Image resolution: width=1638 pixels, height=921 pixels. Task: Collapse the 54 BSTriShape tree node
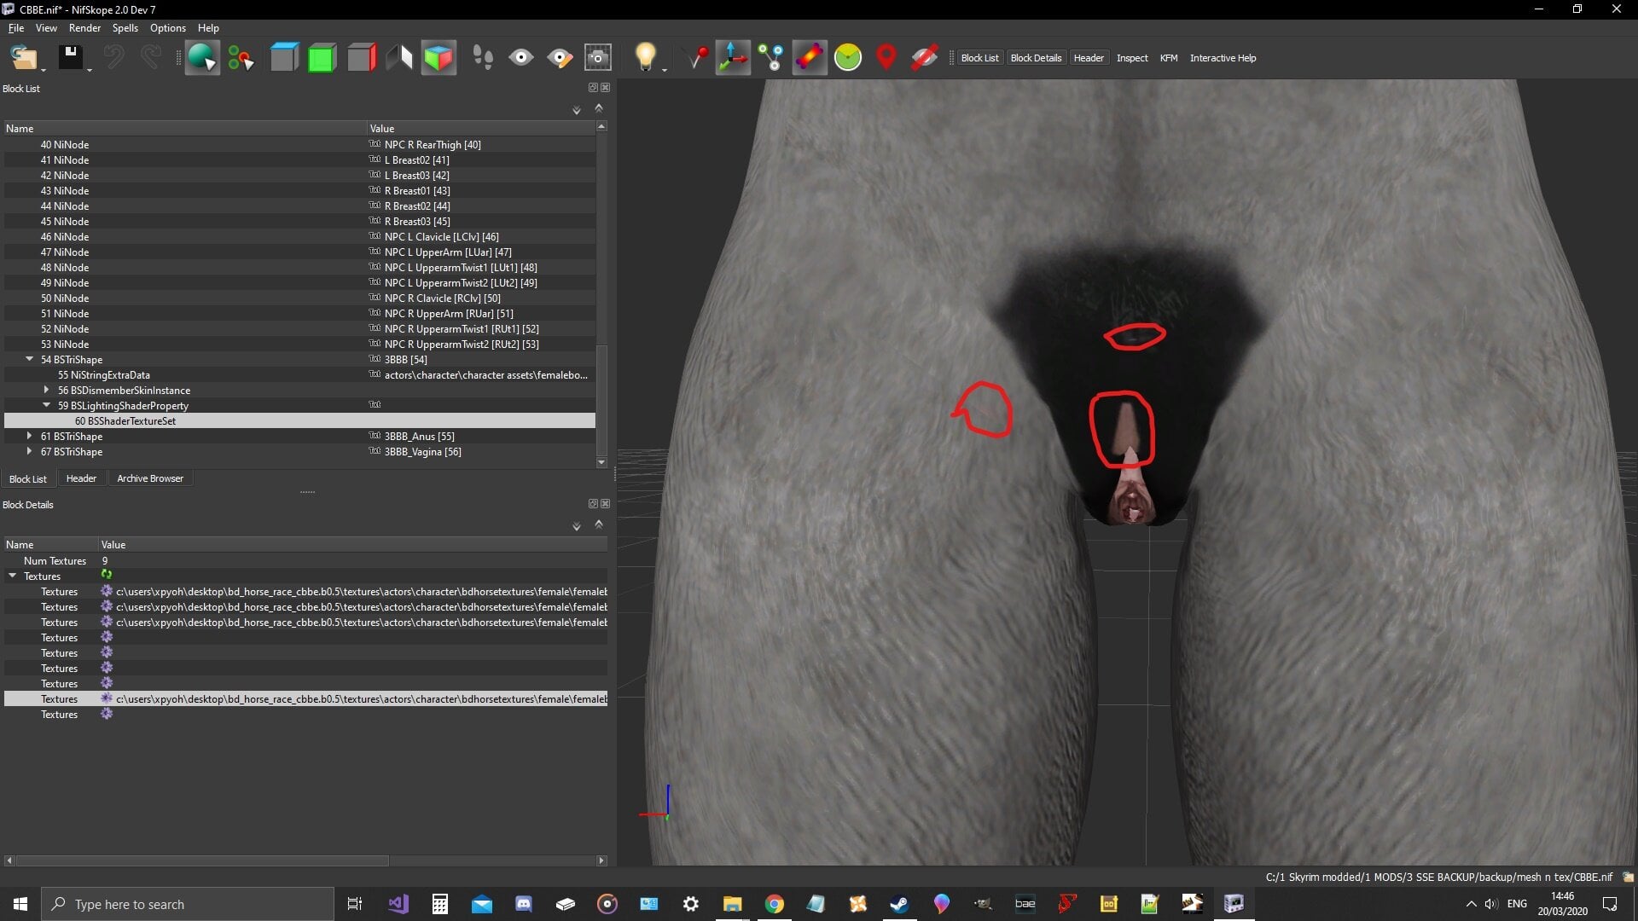[x=30, y=359]
